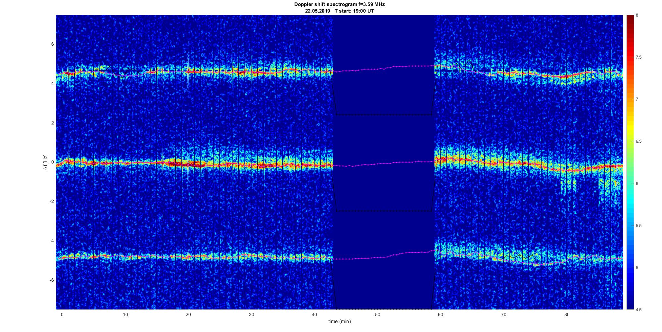
Task: Click the dark red top of the colorbar
Action: [630, 19]
